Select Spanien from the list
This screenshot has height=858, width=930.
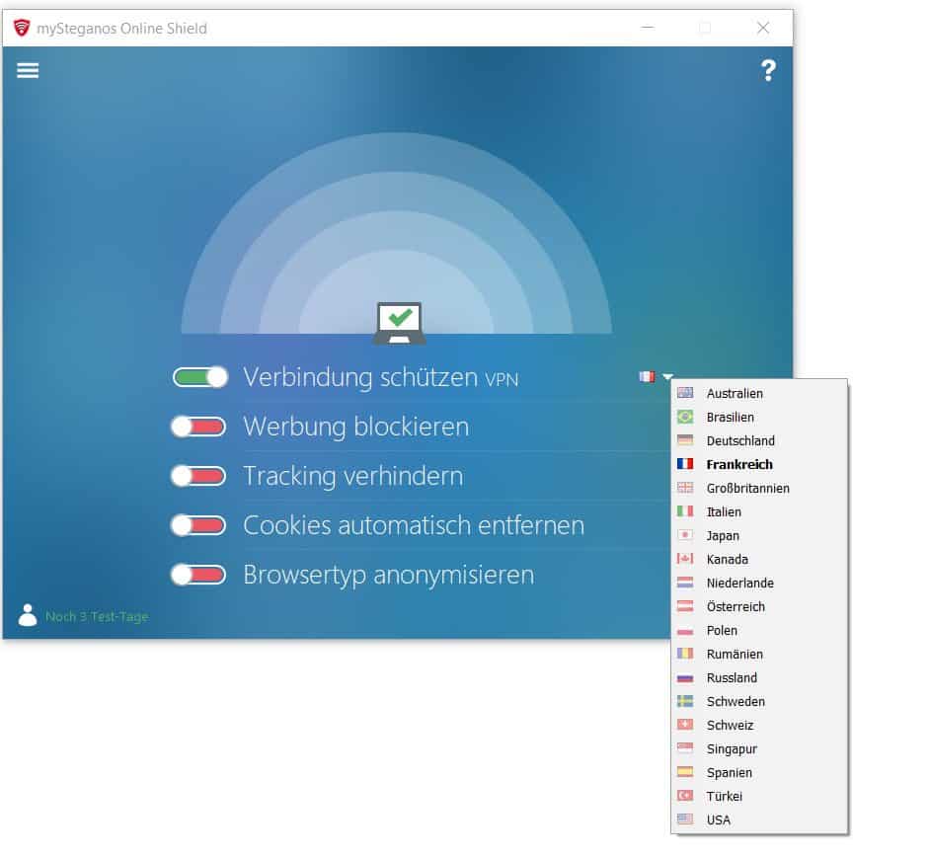759,772
